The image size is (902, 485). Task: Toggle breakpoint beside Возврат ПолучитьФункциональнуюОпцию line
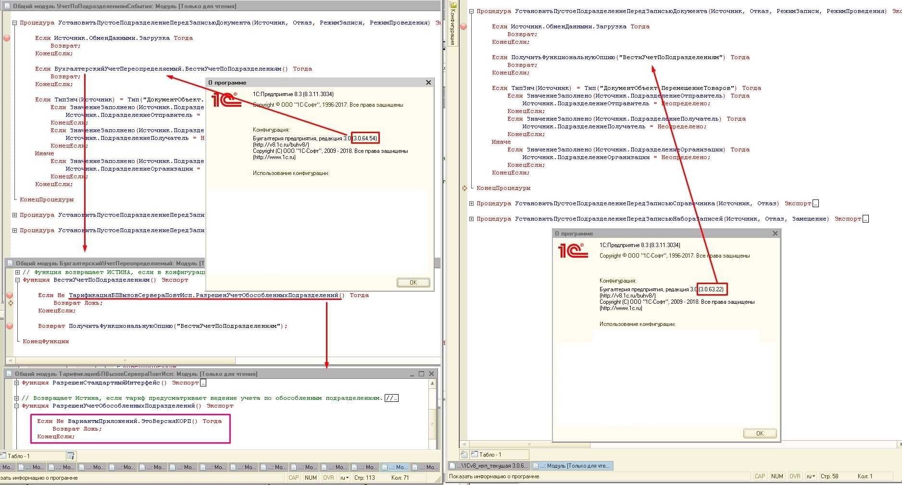[10, 326]
